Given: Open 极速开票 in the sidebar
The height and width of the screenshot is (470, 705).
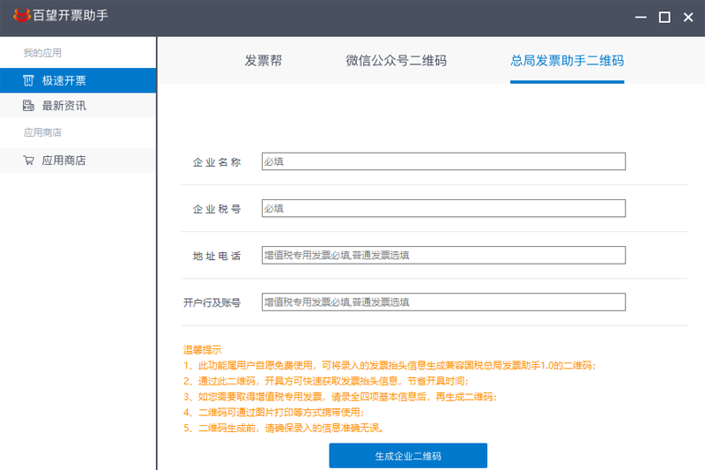Looking at the screenshot, I should pos(78,80).
